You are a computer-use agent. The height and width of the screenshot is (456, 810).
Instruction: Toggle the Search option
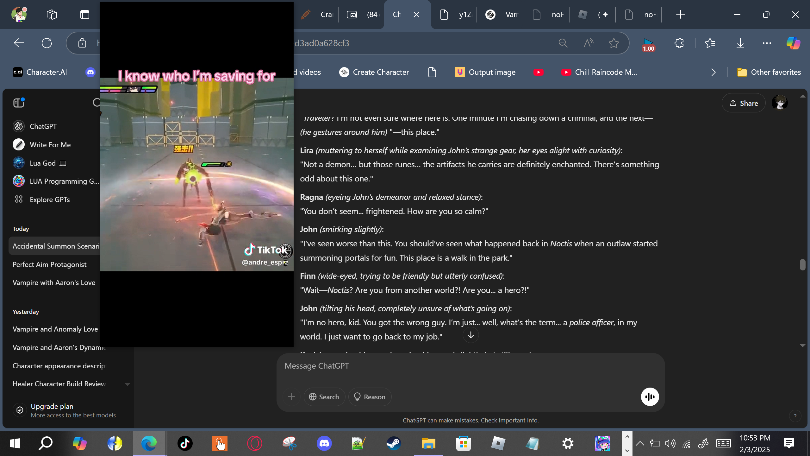[324, 397]
